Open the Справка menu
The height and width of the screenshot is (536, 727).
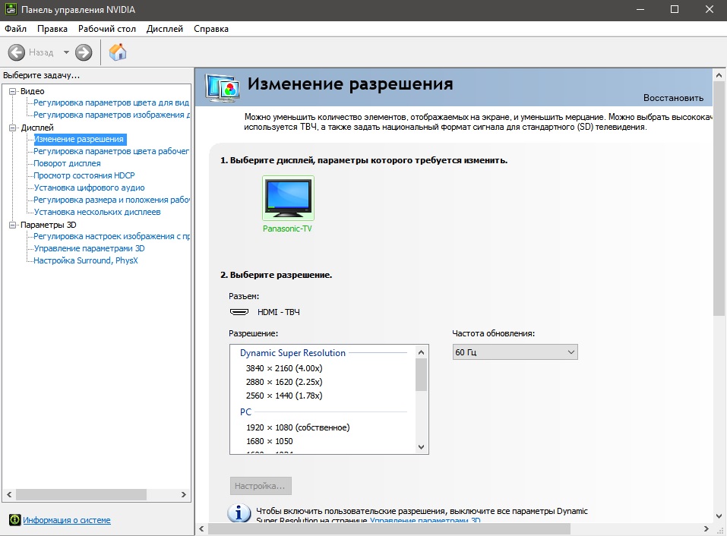(x=211, y=29)
